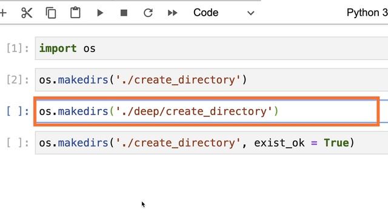Open the Python 3 kernel selector
The height and width of the screenshot is (218, 388).
(x=367, y=13)
